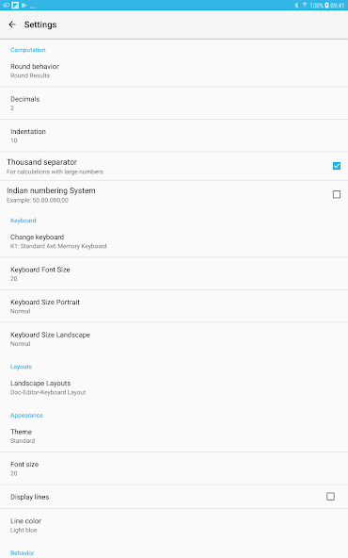
Task: Go back using the arrow icon
Action: point(12,25)
